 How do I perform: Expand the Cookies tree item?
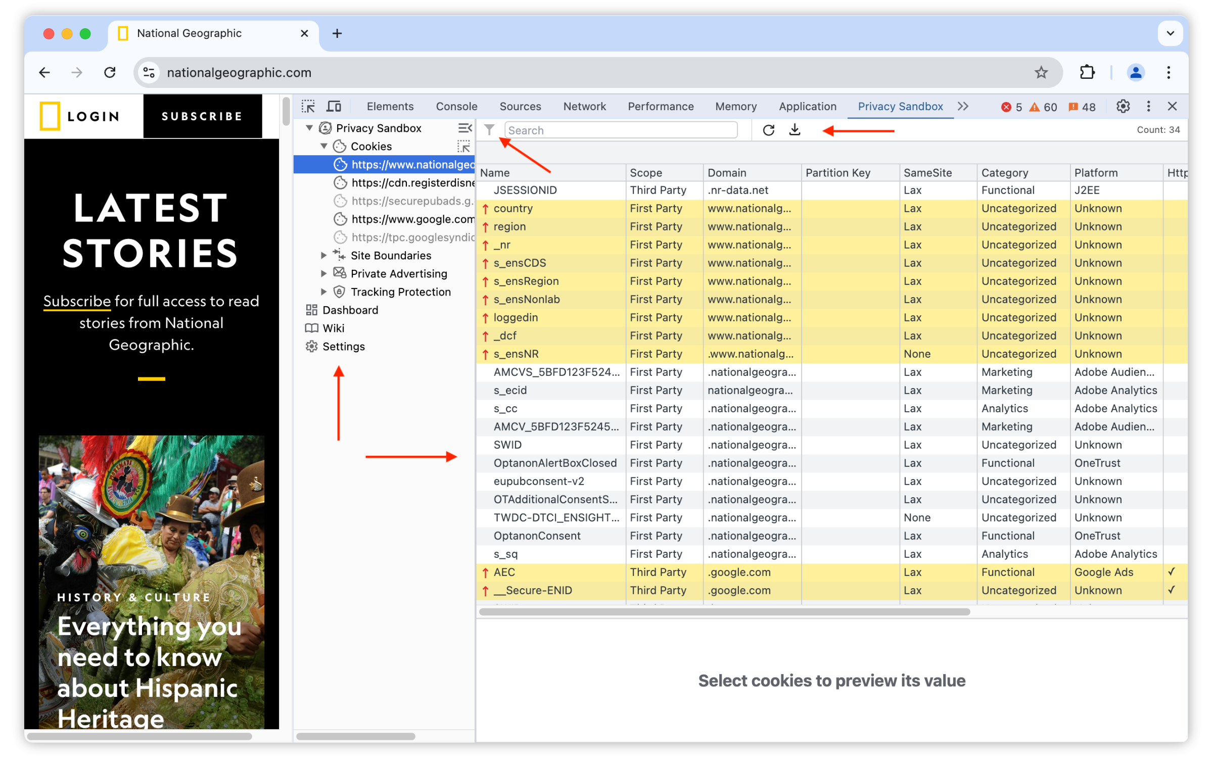click(x=323, y=146)
